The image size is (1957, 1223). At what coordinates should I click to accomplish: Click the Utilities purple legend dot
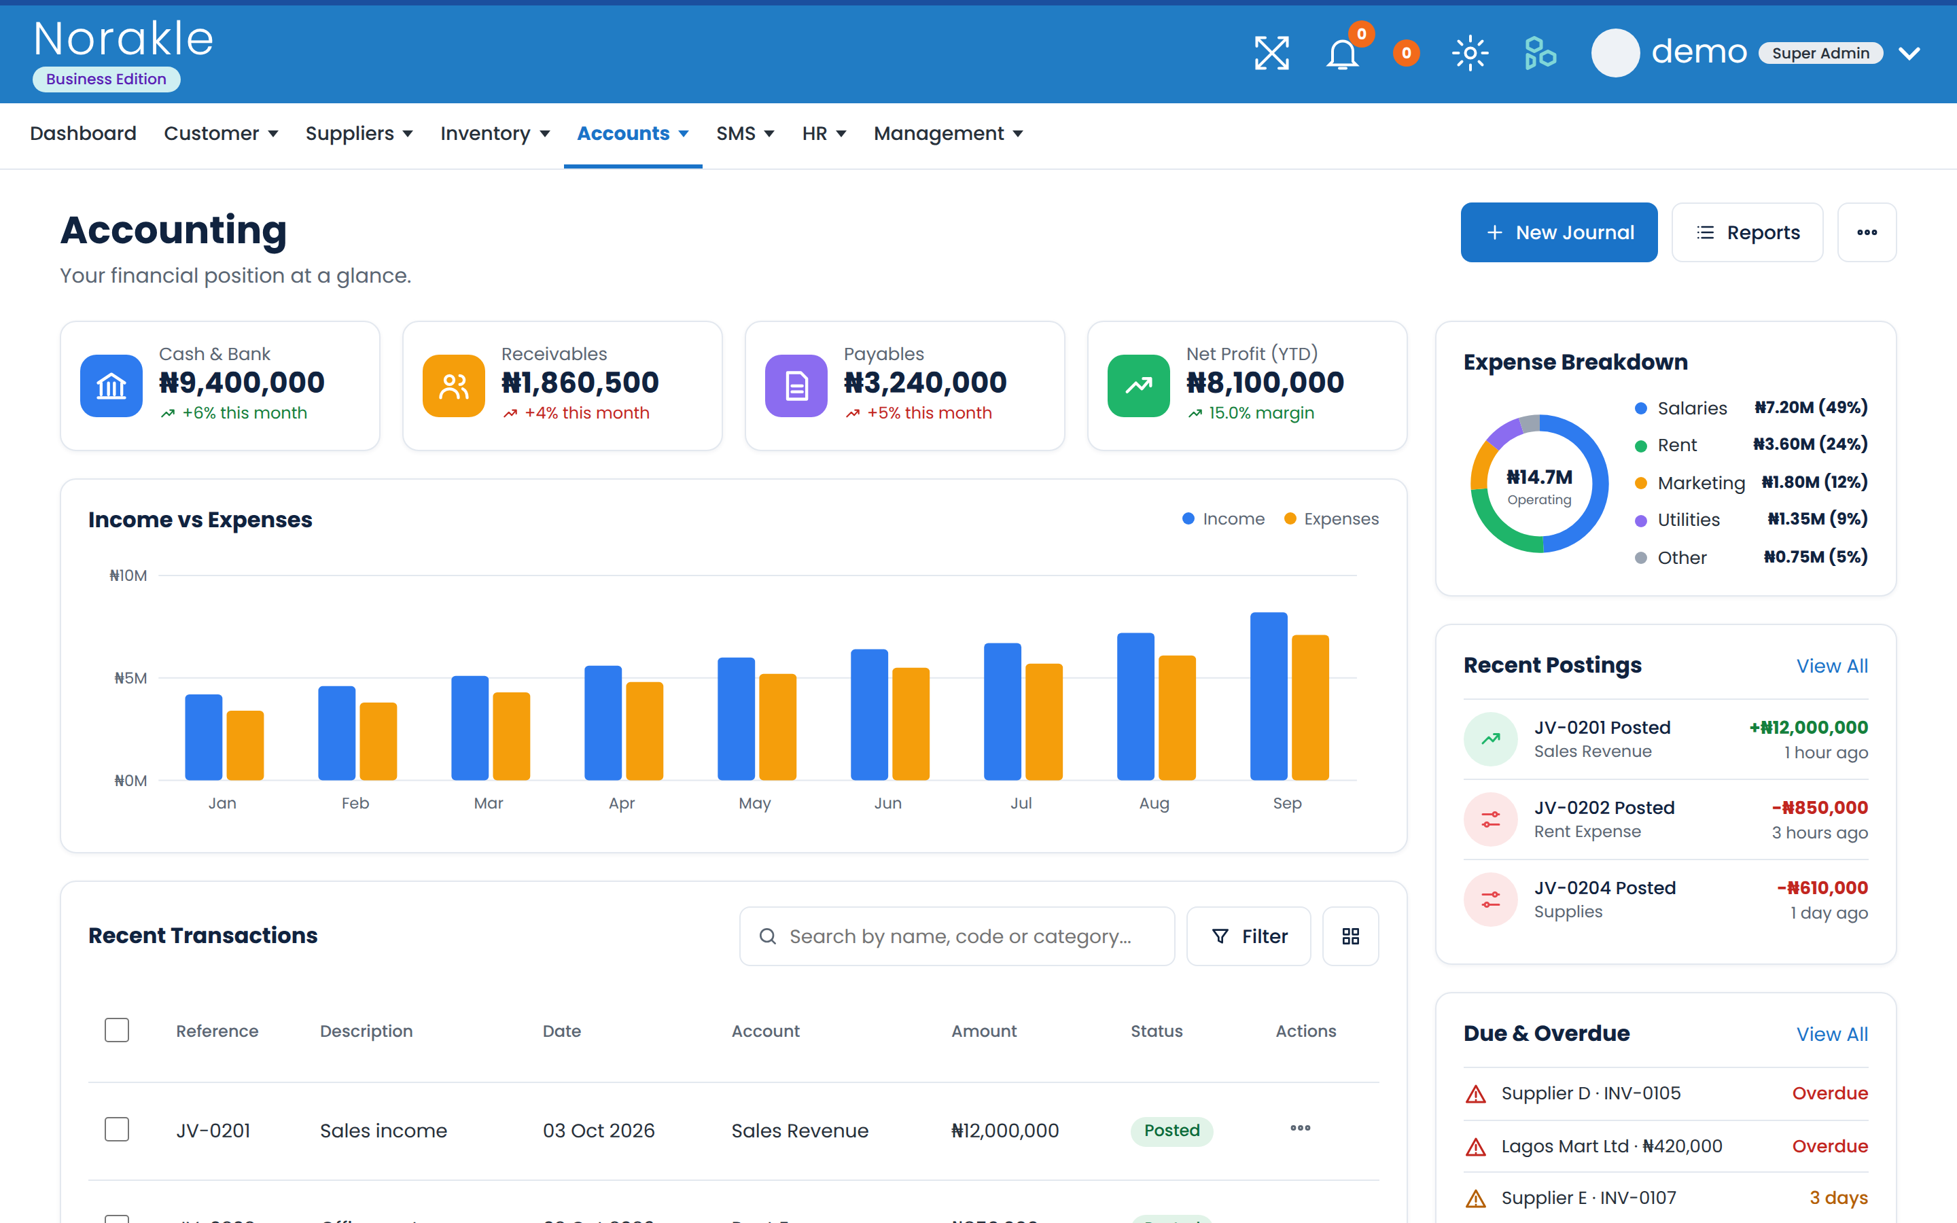point(1641,521)
